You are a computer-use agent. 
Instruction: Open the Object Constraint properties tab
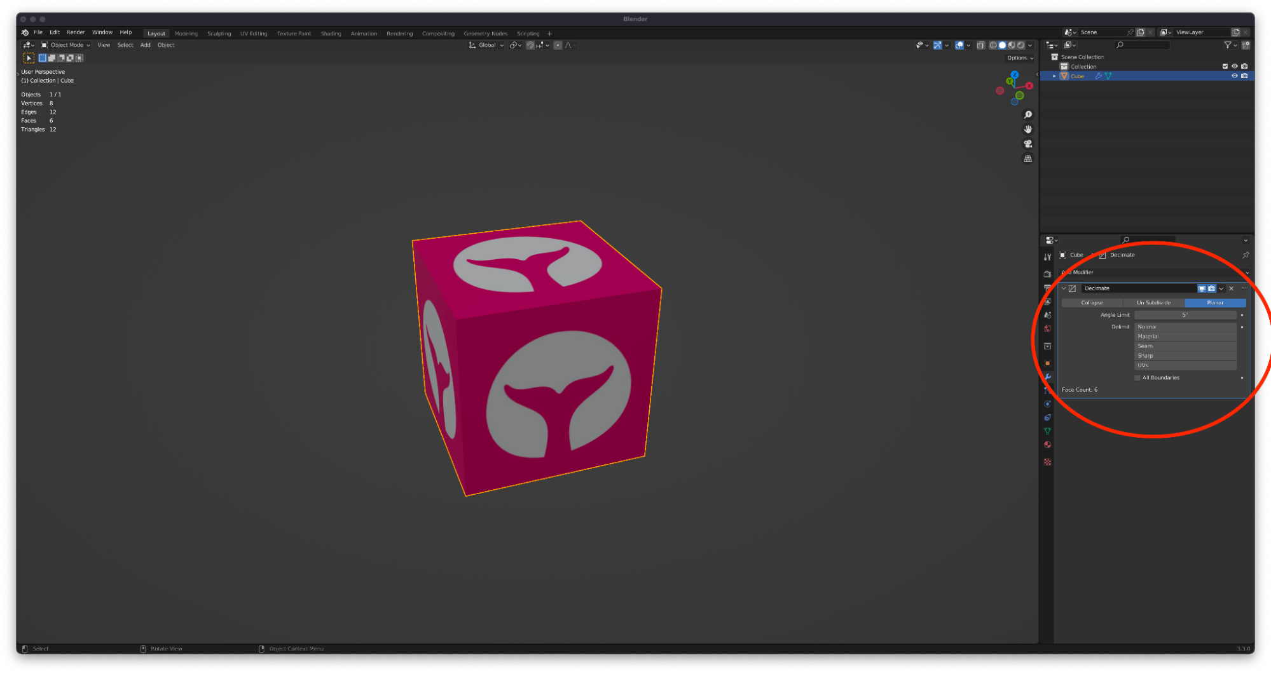1047,417
